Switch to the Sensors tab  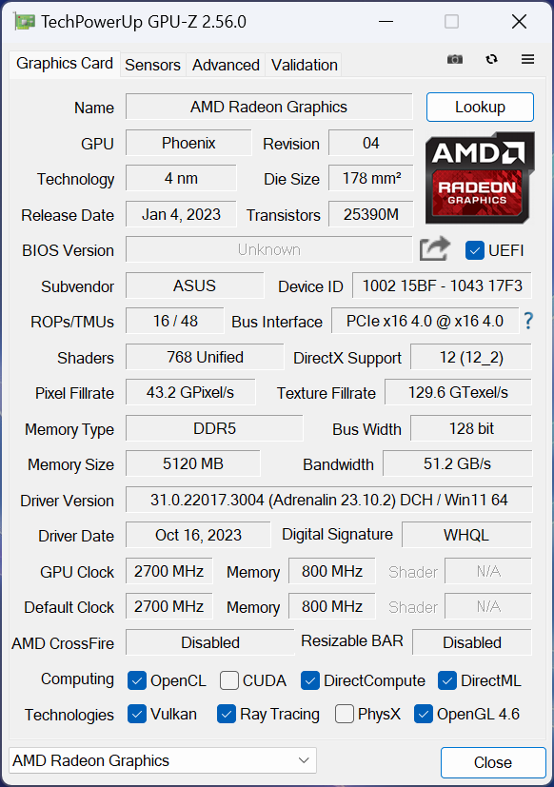pyautogui.click(x=152, y=65)
